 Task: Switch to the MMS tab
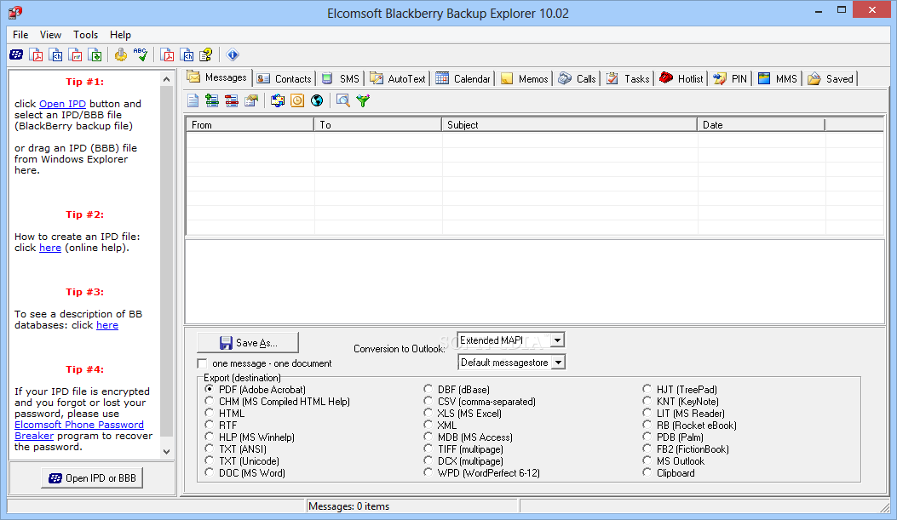(x=778, y=79)
